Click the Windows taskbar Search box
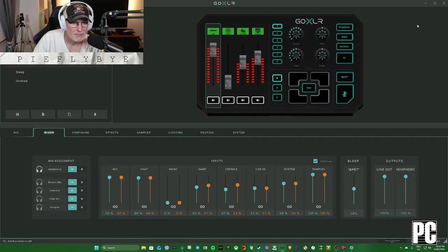The image size is (448, 252). (120, 248)
